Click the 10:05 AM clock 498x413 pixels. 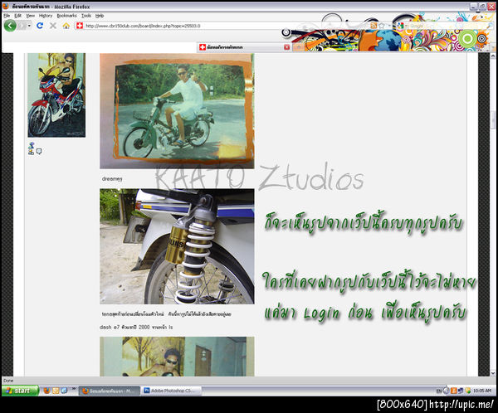tap(482, 391)
